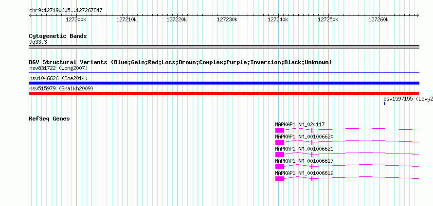433x206 pixels.
Task: Click the large magenta exon of NM_001006620
Action: click(279, 142)
